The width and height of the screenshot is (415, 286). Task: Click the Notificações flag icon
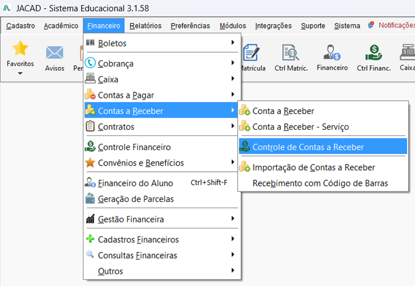(371, 25)
